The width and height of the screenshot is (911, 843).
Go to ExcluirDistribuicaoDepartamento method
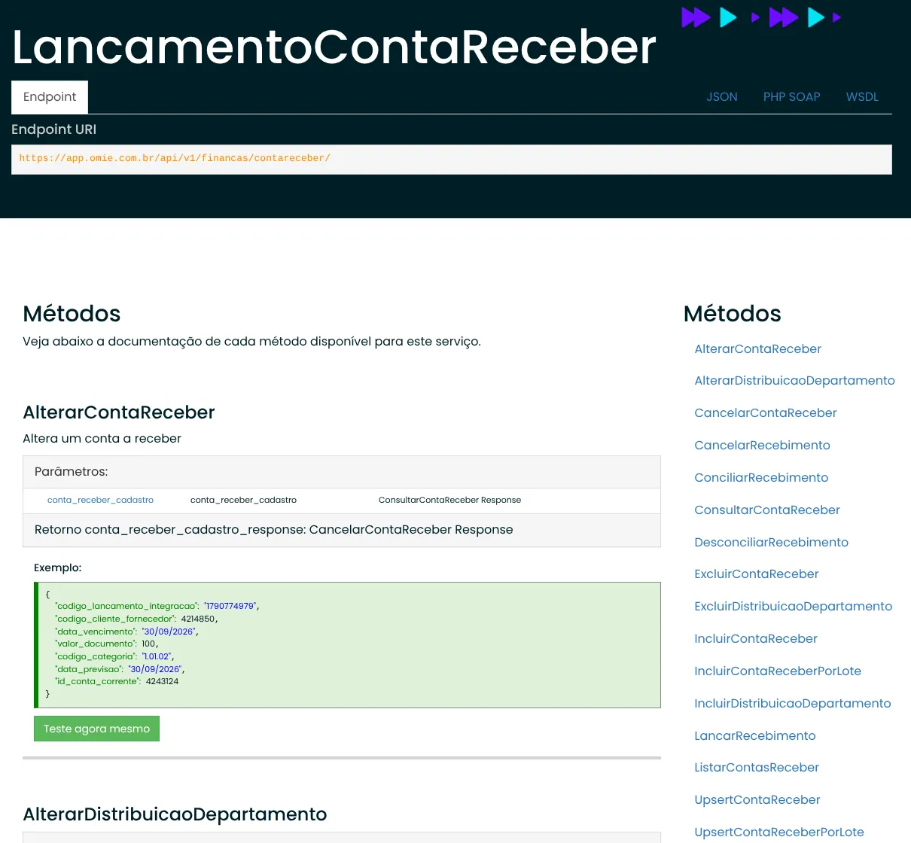point(793,607)
